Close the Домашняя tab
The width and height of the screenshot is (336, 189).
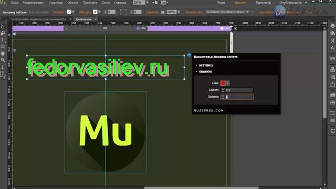pos(96,19)
